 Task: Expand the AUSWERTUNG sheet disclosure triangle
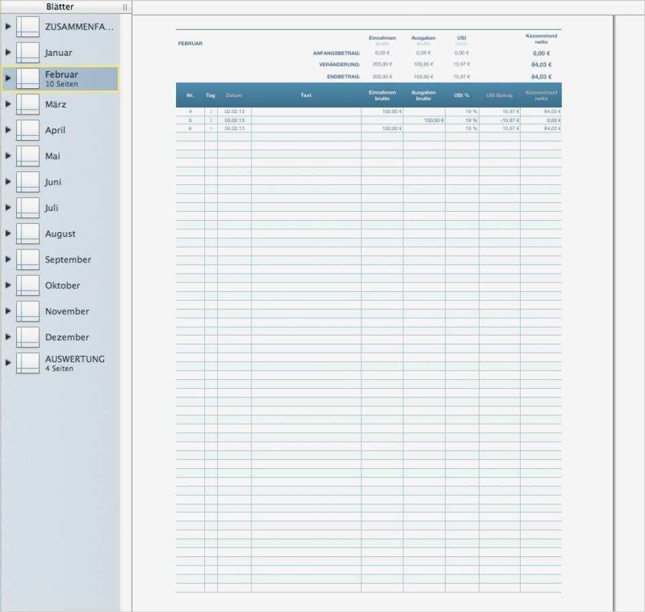[8, 362]
